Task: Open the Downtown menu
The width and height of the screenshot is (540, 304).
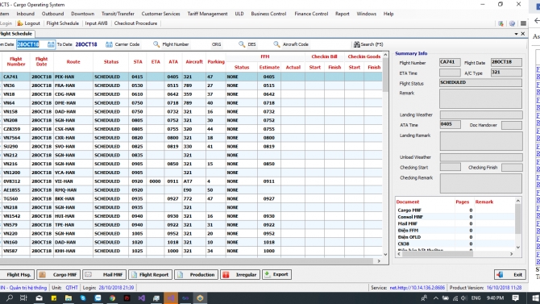Action: (83, 14)
